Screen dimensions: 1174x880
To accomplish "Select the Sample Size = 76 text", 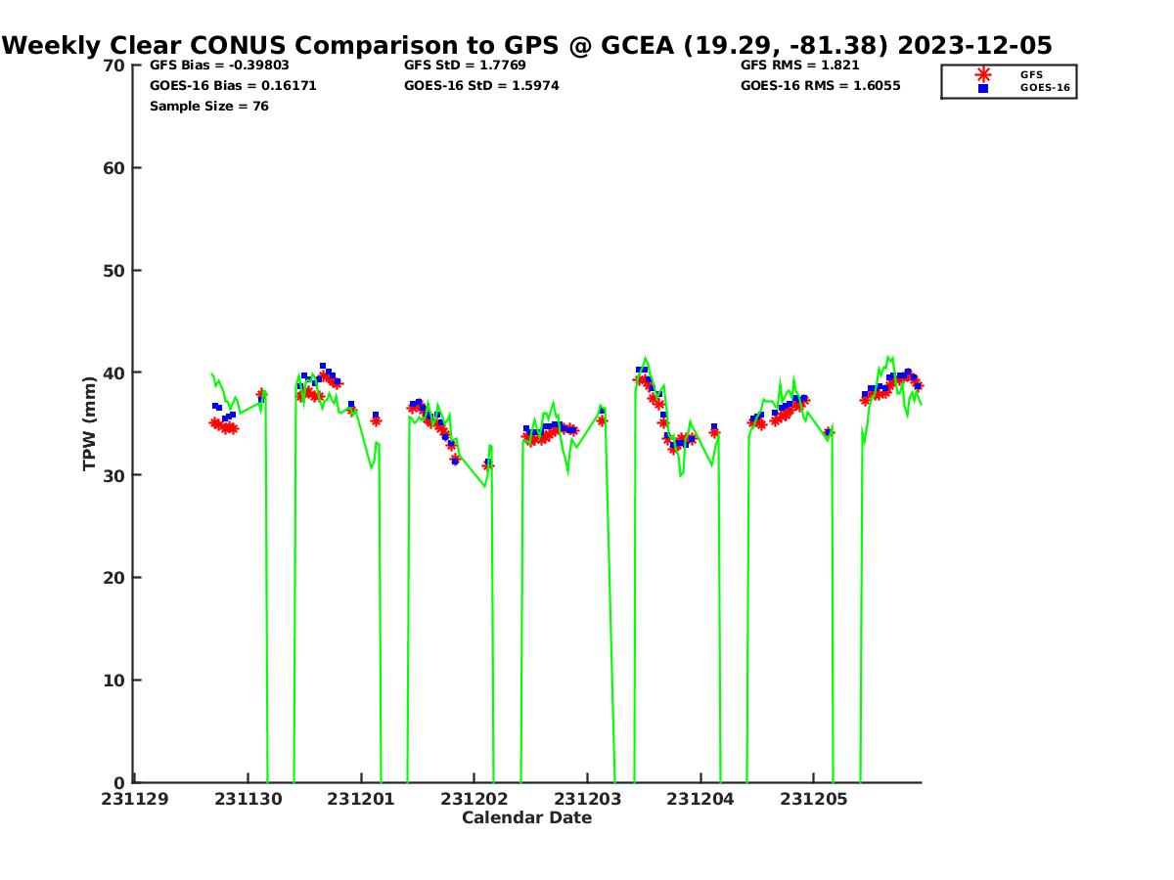I will 208,106.
